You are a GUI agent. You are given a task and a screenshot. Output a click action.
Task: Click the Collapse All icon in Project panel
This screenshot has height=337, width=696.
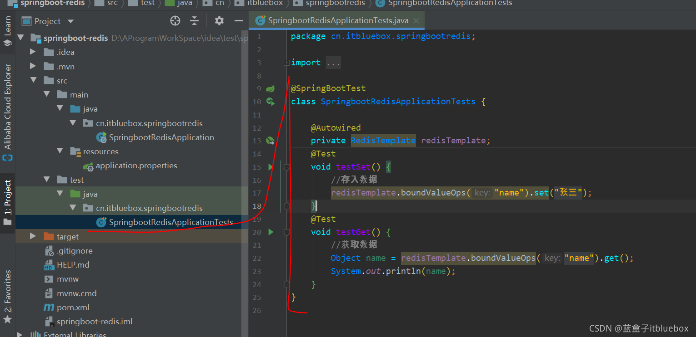[x=195, y=21]
